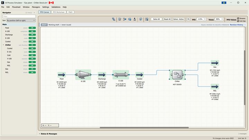The width and height of the screenshot is (249, 140).
Task: Toggle the Solver: Active button
Action: [178, 19]
